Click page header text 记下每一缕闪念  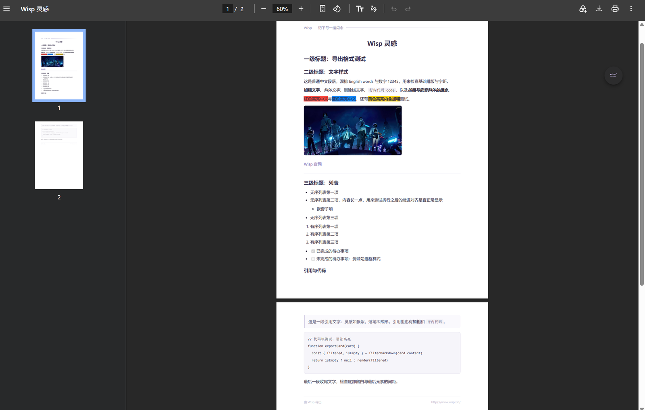[331, 28]
